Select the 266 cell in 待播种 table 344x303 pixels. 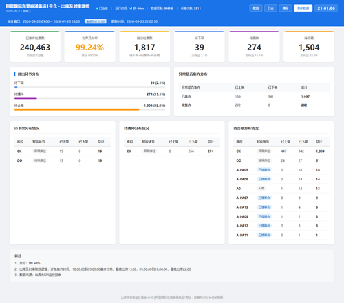[x=191, y=151]
